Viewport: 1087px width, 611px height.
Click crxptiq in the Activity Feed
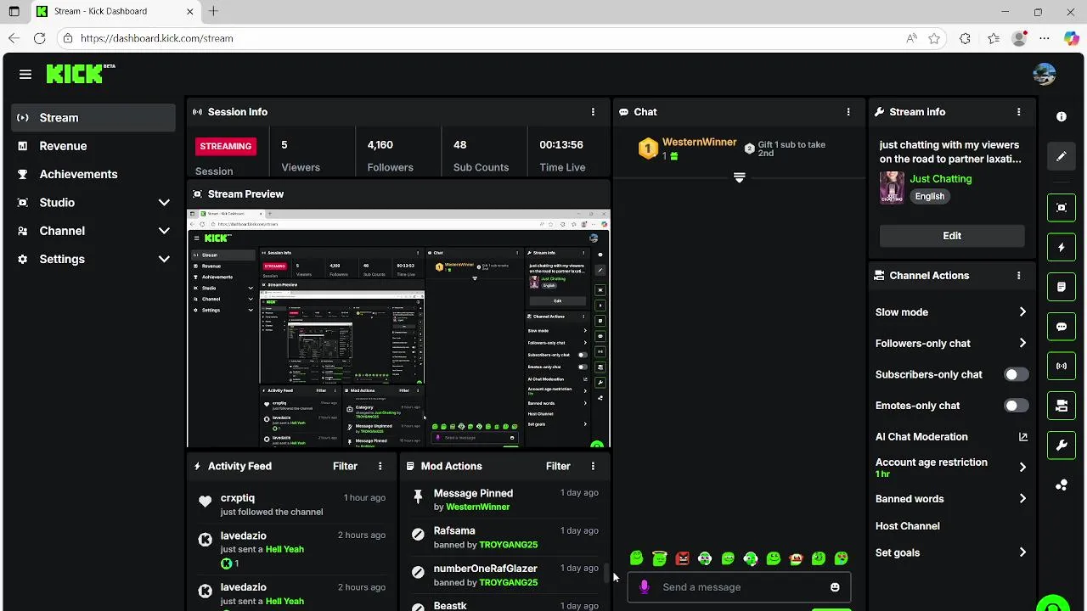pos(238,498)
